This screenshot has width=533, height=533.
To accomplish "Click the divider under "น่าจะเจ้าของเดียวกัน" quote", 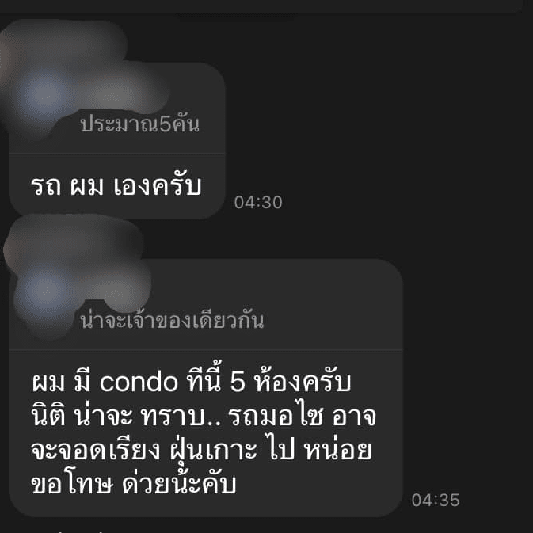I will (205, 350).
